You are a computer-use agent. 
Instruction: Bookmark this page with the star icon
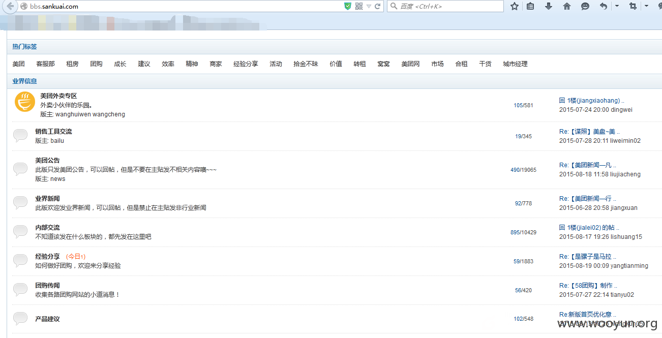coord(515,7)
